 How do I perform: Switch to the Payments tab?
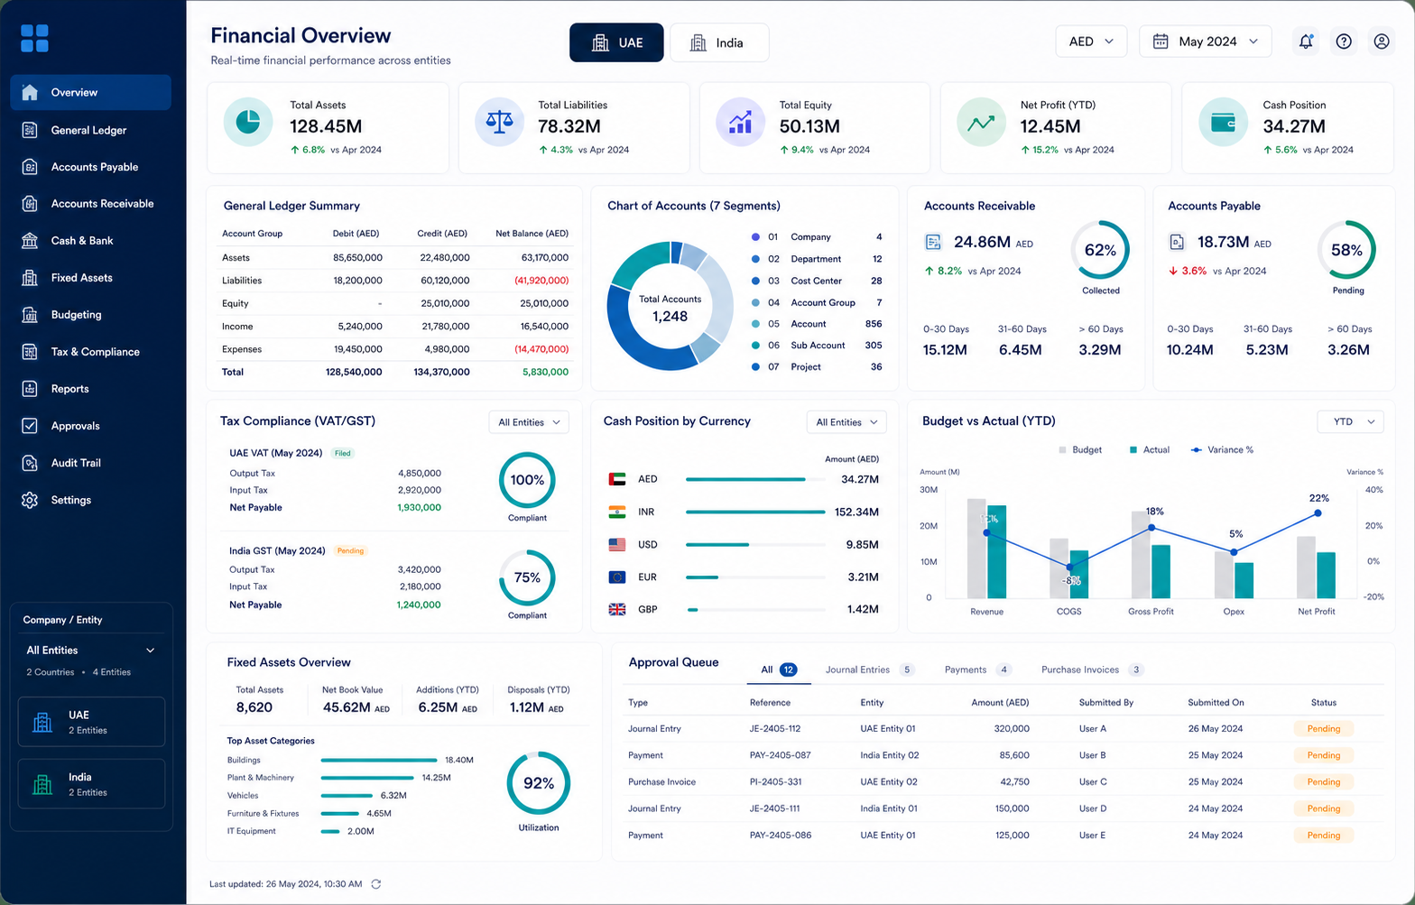(978, 670)
